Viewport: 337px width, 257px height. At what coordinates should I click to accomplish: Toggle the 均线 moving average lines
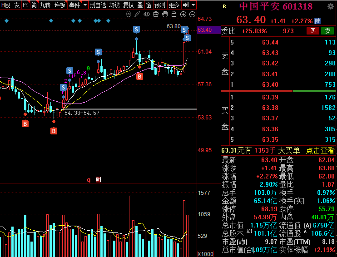pyautogui.click(x=114, y=5)
